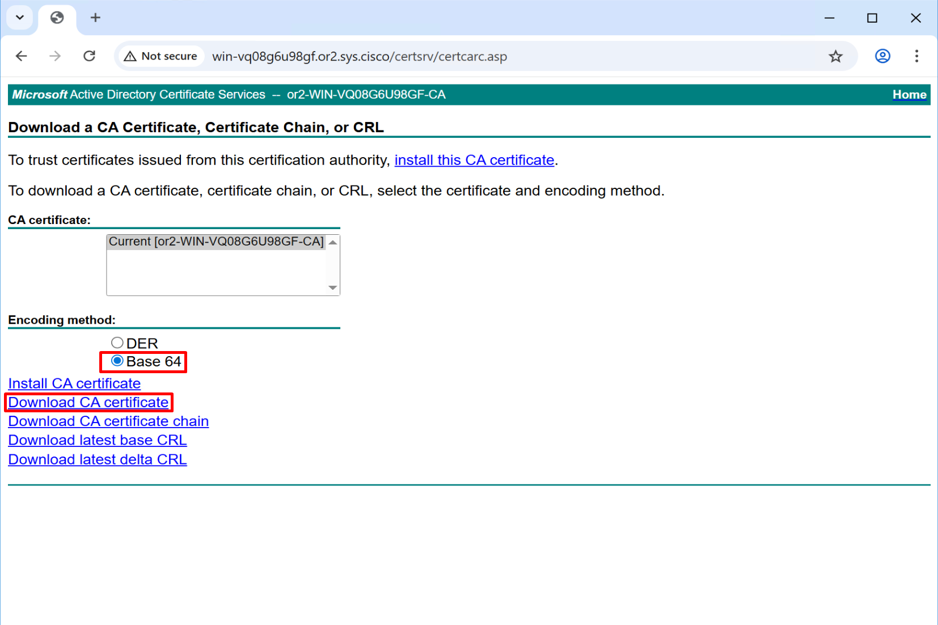938x625 pixels.
Task: Click the Not secure warning badge
Action: click(161, 56)
